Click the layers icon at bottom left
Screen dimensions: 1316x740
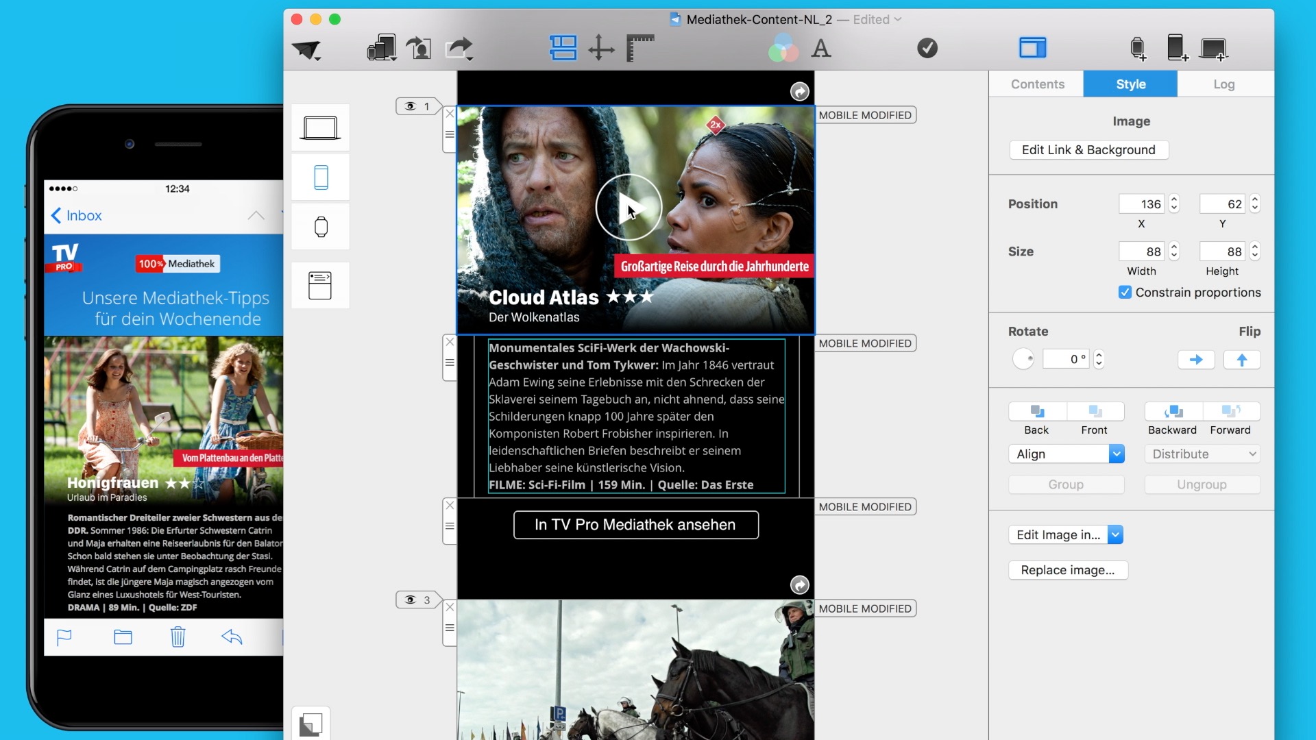pyautogui.click(x=310, y=724)
